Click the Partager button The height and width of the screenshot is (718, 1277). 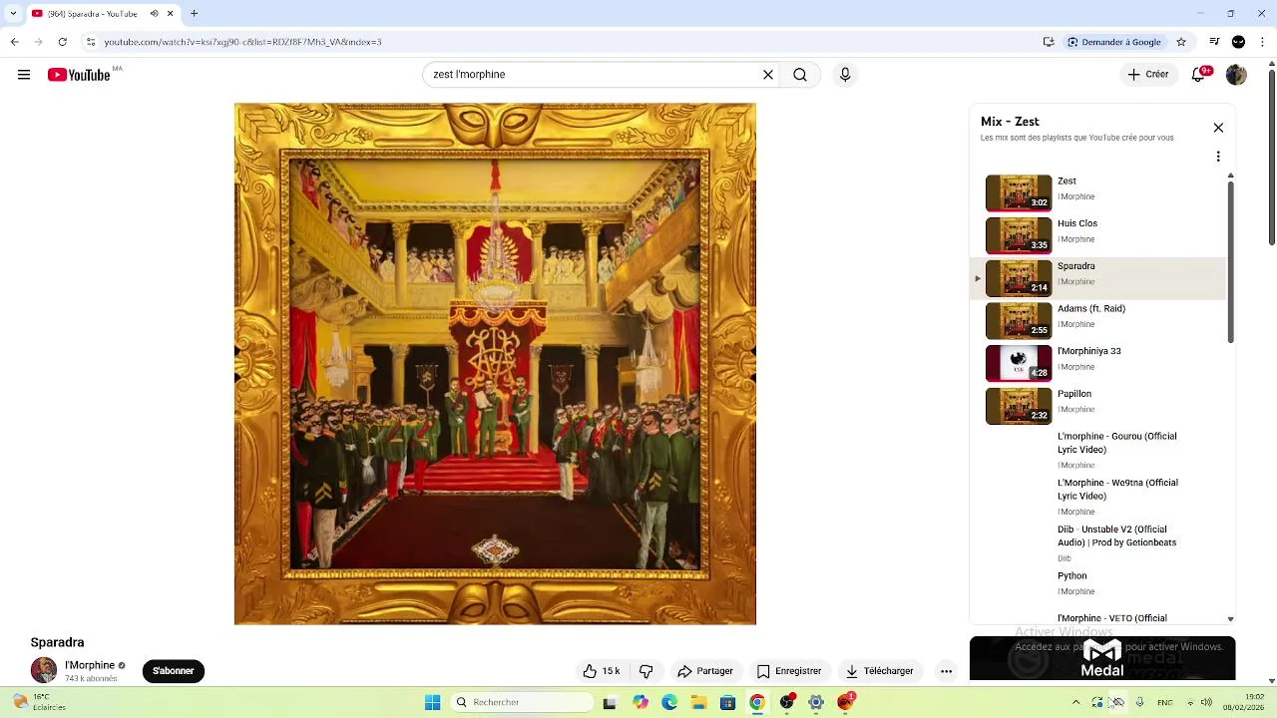point(705,671)
